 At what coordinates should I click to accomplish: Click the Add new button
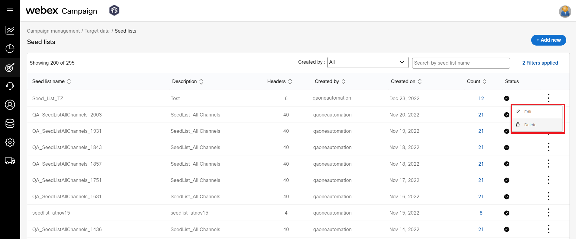548,40
